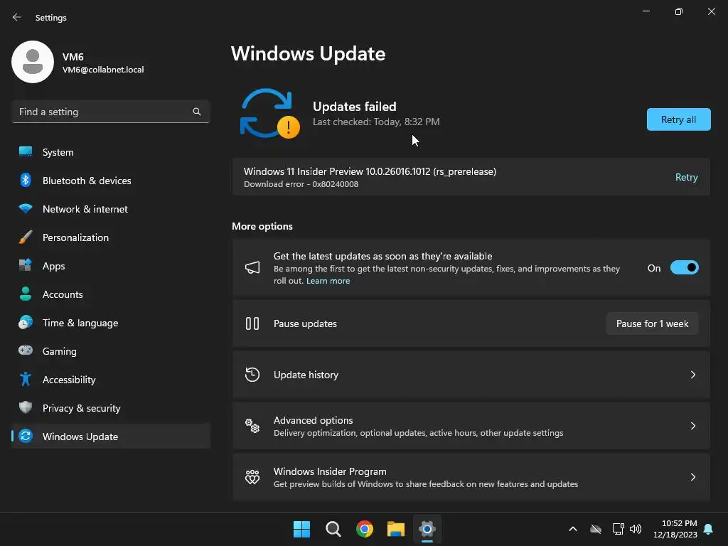Expand Update history with its chevron
The width and height of the screenshot is (728, 546).
click(692, 375)
